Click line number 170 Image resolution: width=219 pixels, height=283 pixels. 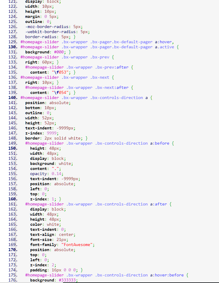click(13, 250)
